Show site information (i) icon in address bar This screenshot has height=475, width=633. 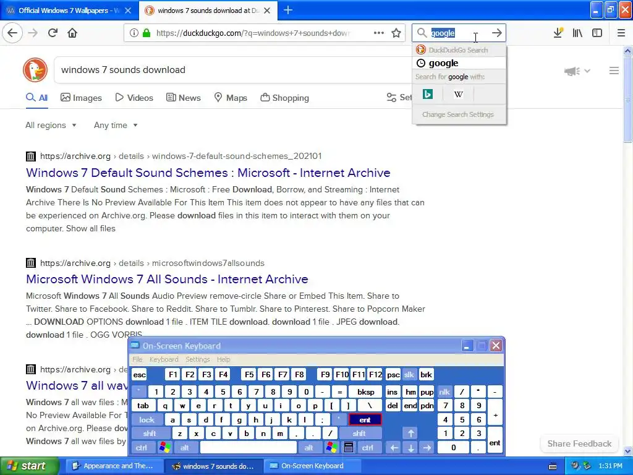coord(134,33)
